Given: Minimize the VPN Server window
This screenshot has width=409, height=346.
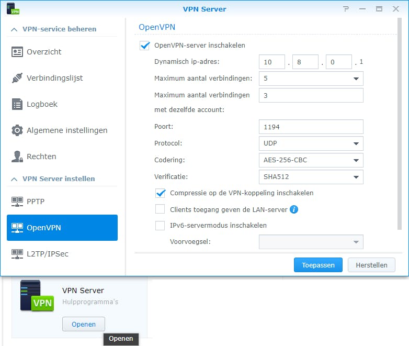Looking at the screenshot, I should [362, 9].
